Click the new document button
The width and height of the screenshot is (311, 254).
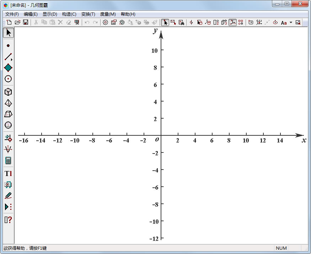[9, 22]
